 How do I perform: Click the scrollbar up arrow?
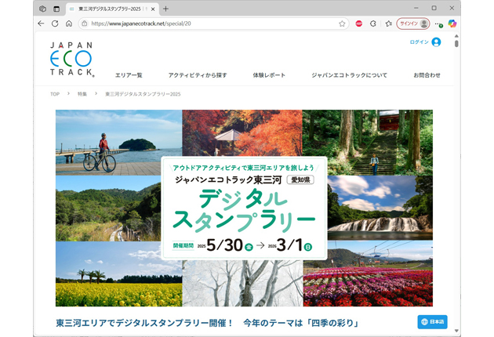pyautogui.click(x=456, y=36)
